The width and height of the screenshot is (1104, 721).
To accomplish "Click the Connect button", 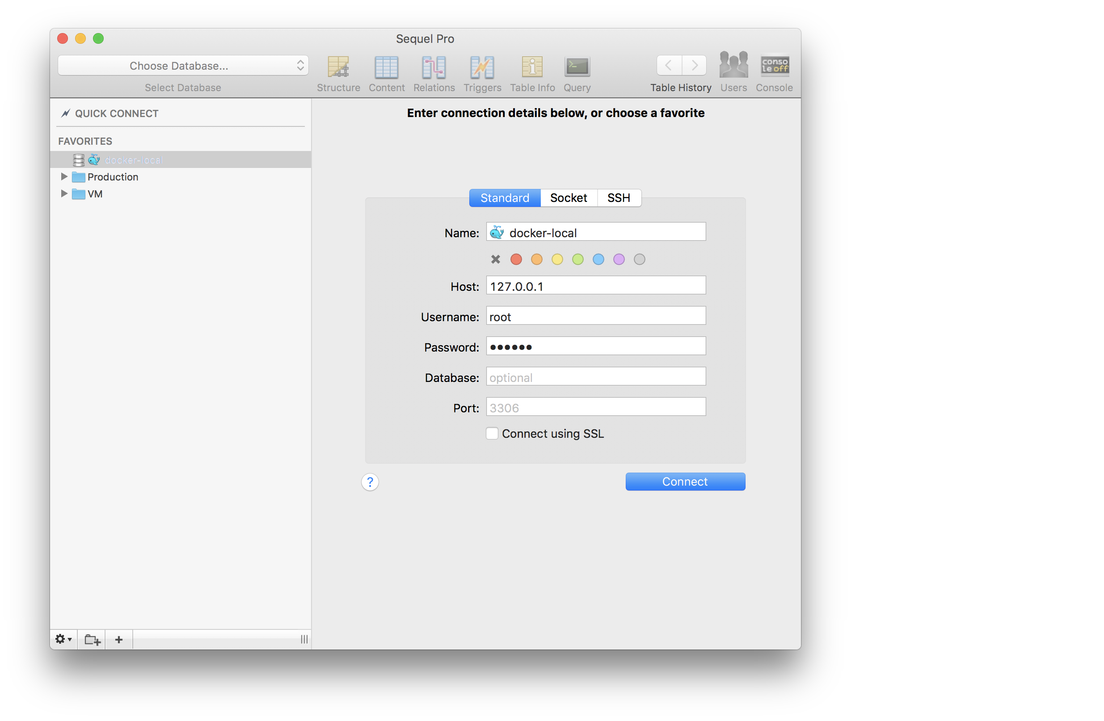I will tap(685, 481).
